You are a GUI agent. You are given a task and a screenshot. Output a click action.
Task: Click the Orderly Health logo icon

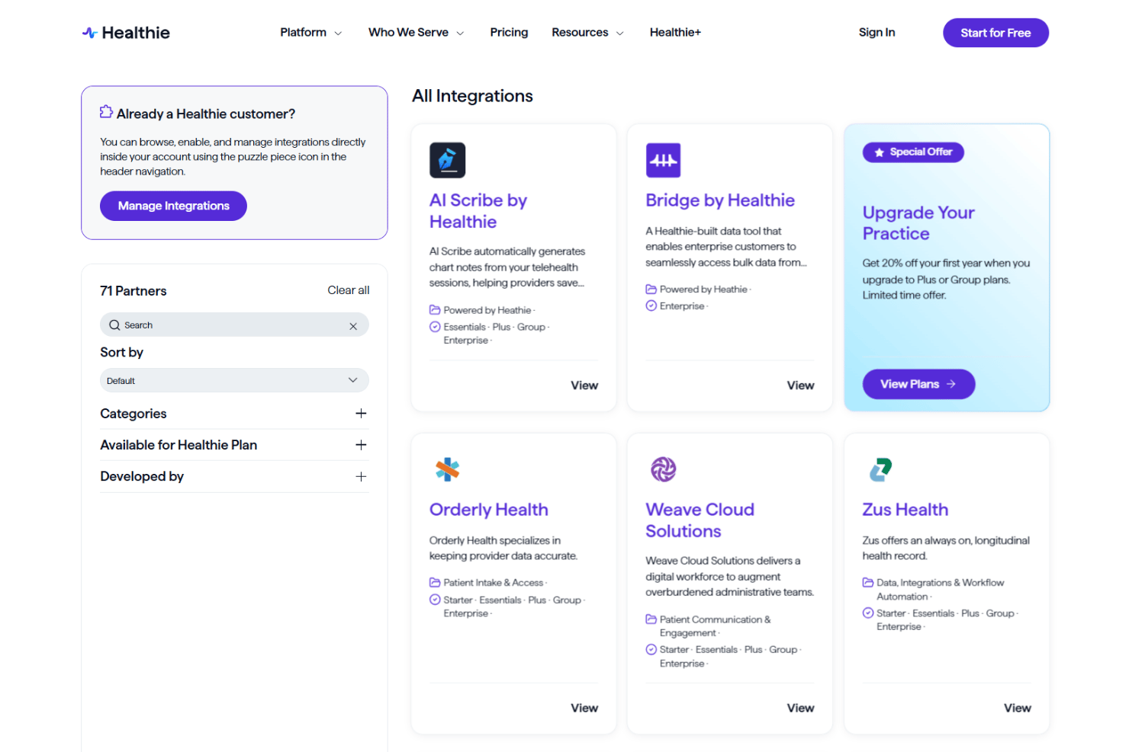click(447, 469)
